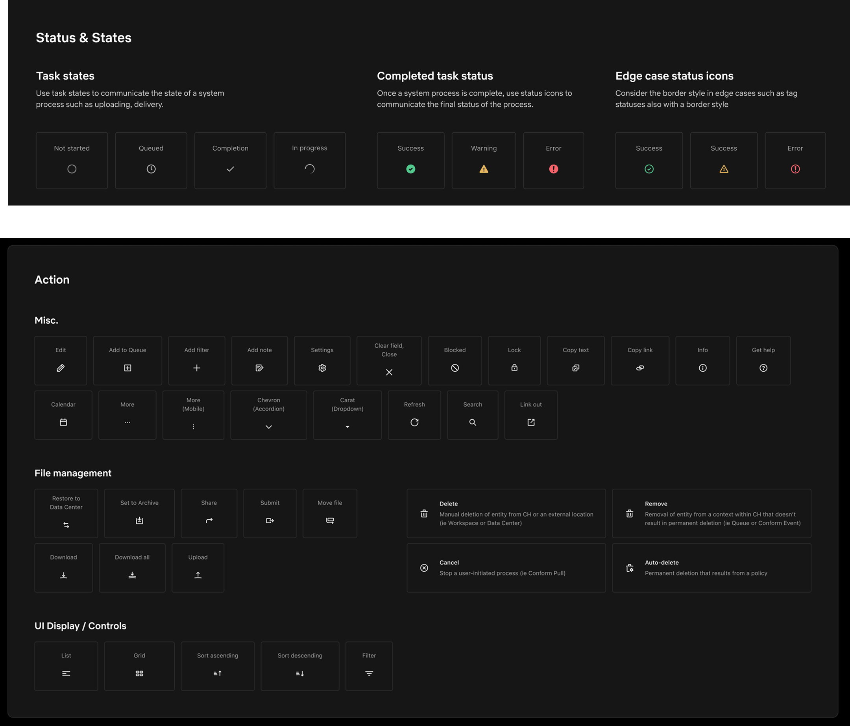Click the Auto-delete trash icon
850x726 pixels.
(629, 568)
